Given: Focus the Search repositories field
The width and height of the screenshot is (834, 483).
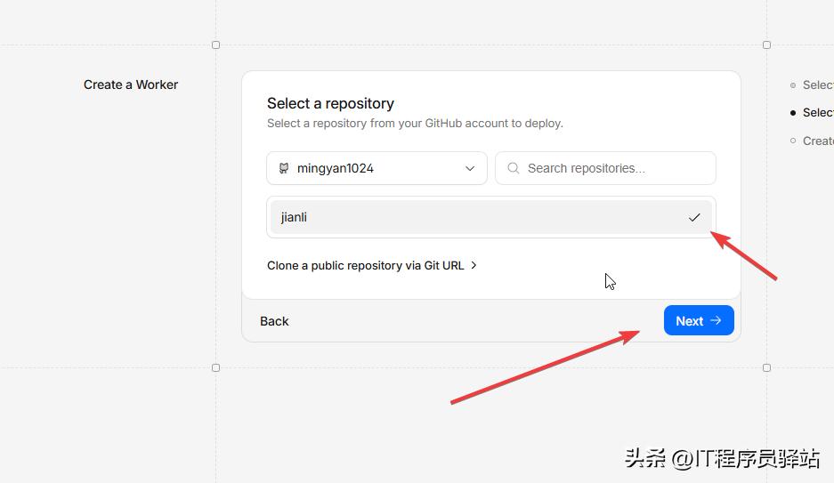Looking at the screenshot, I should pos(614,168).
